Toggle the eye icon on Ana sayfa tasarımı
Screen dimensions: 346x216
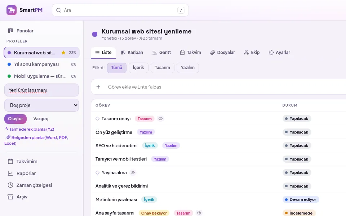coord(199,213)
